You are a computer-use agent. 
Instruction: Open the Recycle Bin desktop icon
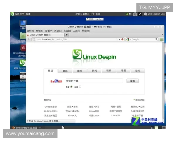23,76
